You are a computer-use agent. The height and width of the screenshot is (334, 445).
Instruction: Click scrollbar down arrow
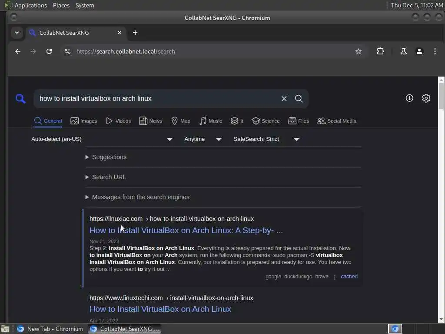[x=441, y=319]
